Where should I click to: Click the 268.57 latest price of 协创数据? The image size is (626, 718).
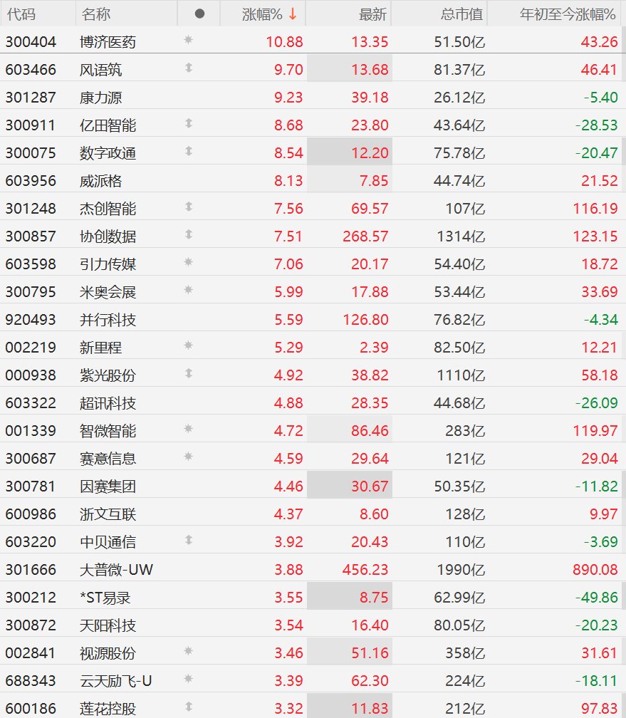[x=365, y=236]
